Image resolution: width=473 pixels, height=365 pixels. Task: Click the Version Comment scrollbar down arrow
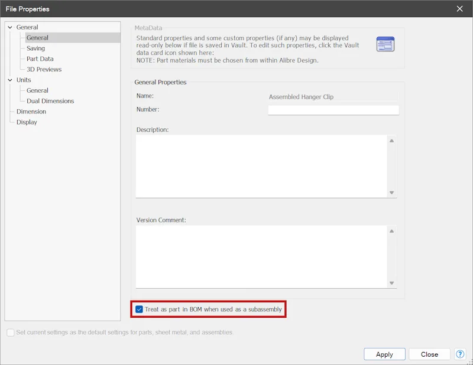pyautogui.click(x=391, y=283)
